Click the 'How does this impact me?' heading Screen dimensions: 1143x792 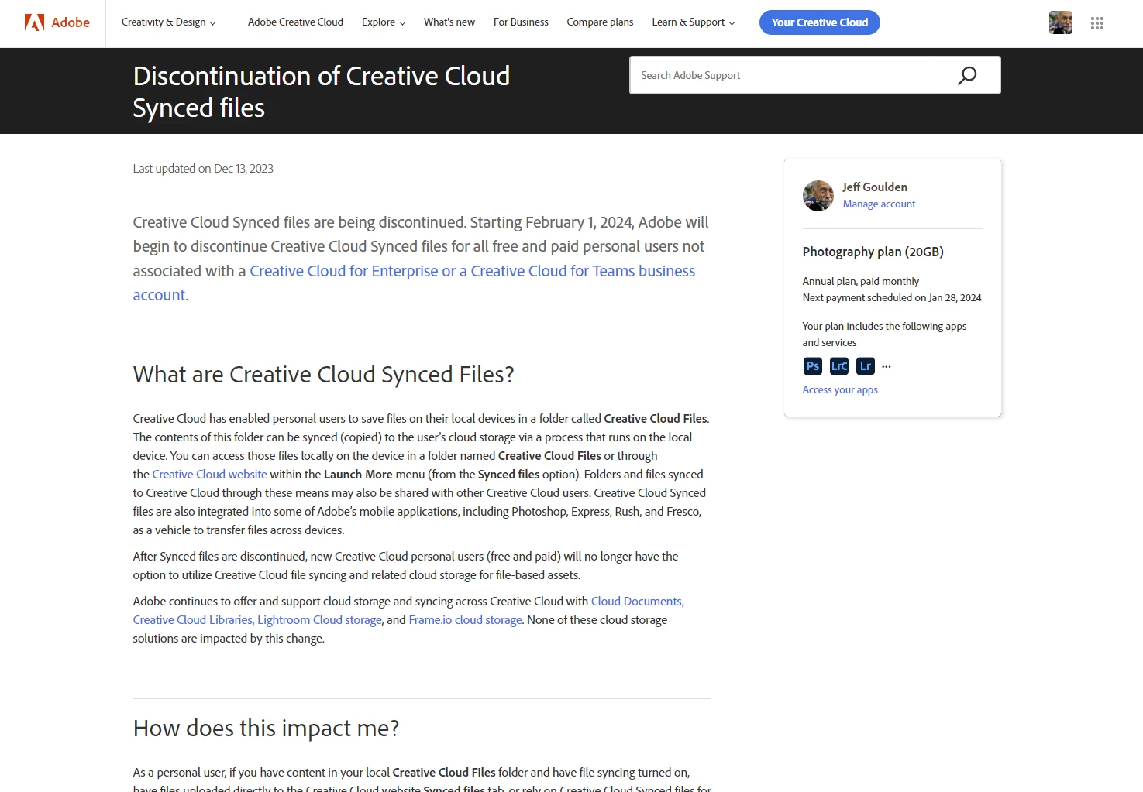[266, 729]
